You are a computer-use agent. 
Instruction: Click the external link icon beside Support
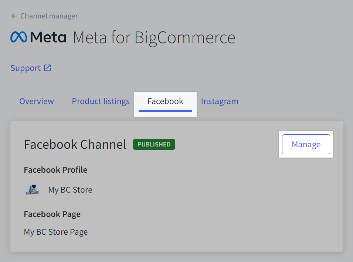[47, 68]
